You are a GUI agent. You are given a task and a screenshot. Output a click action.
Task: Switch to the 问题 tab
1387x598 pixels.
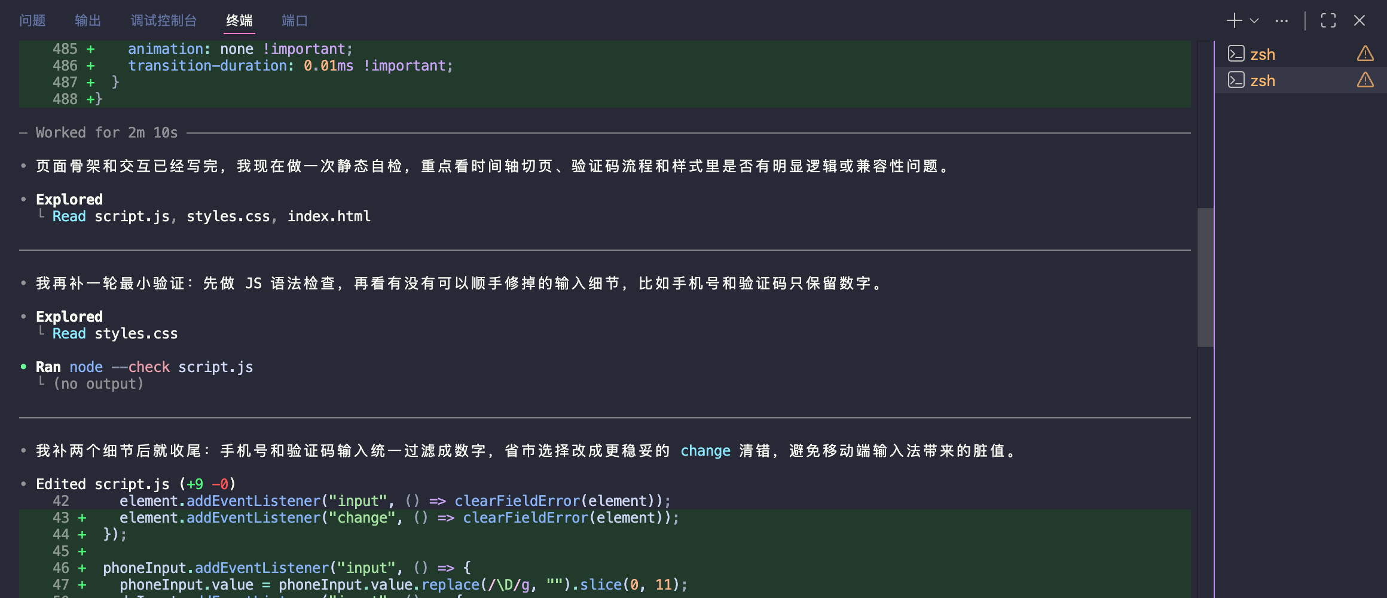(x=32, y=20)
